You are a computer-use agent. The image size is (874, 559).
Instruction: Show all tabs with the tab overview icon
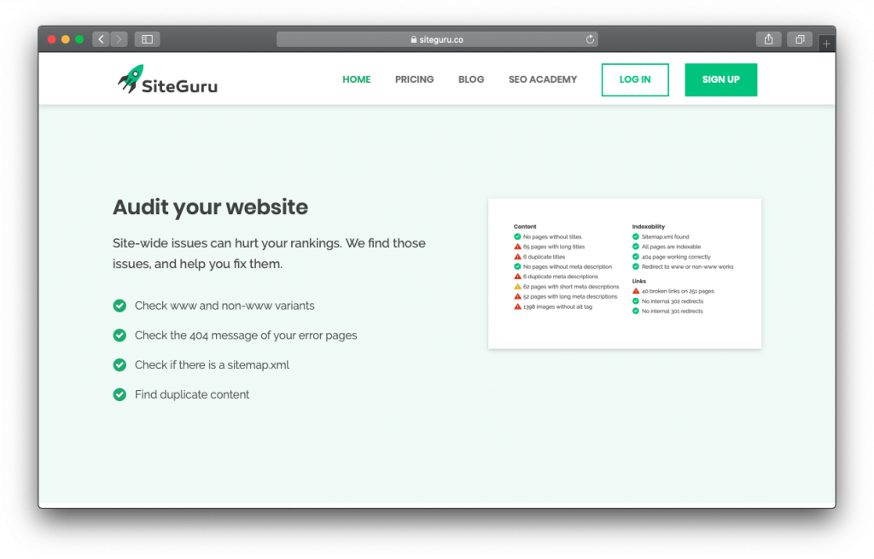(800, 39)
